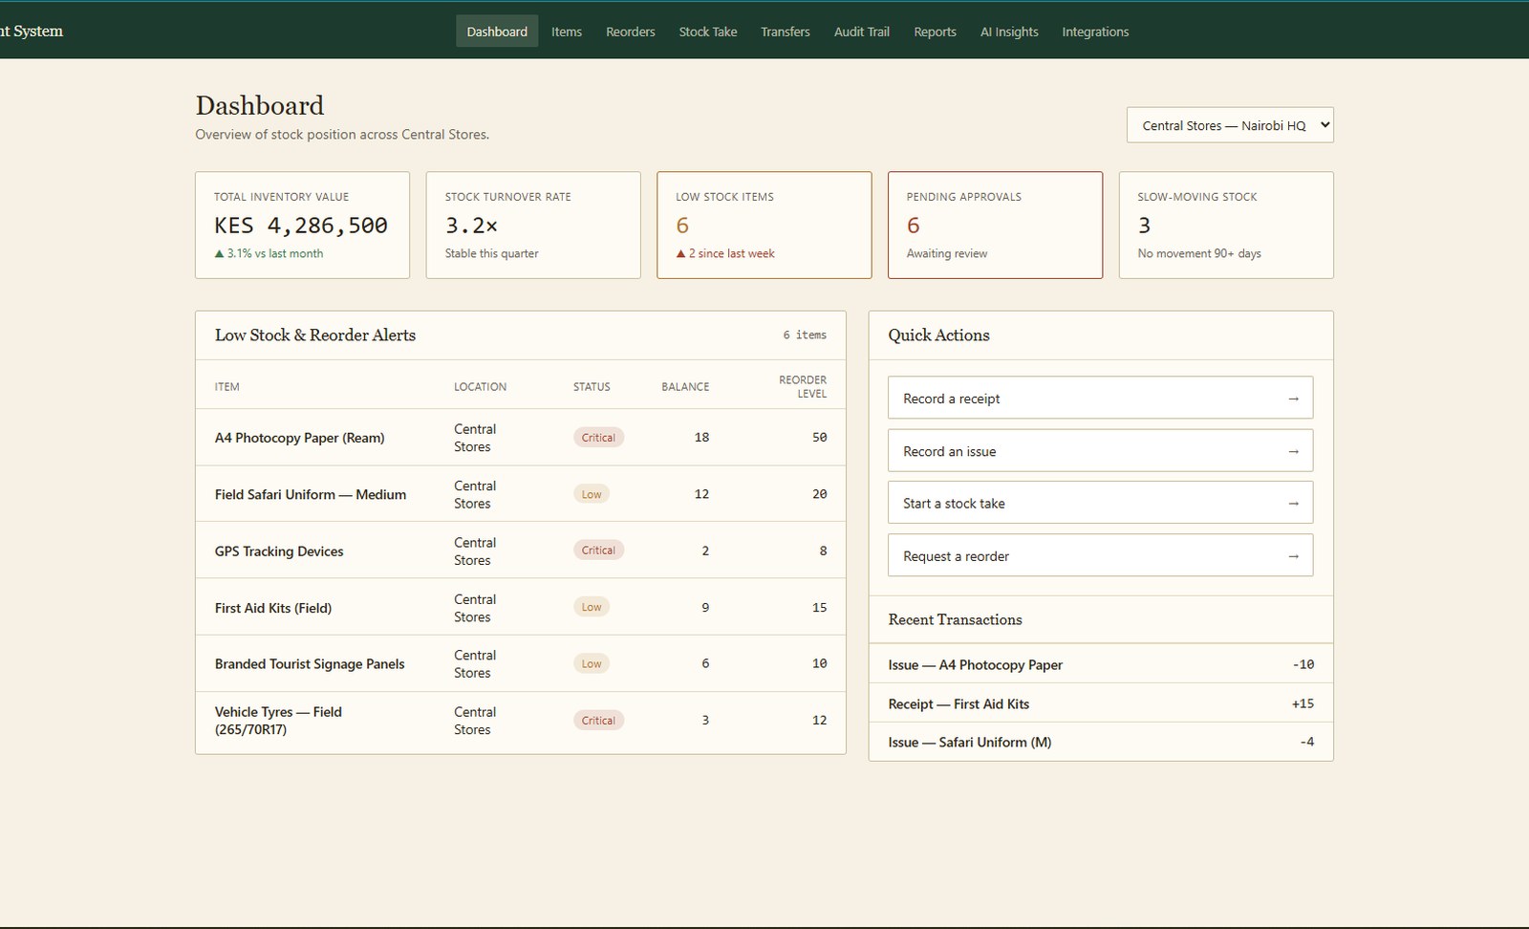Click the Record a receipt button
This screenshot has width=1529, height=929.
[x=1100, y=398]
